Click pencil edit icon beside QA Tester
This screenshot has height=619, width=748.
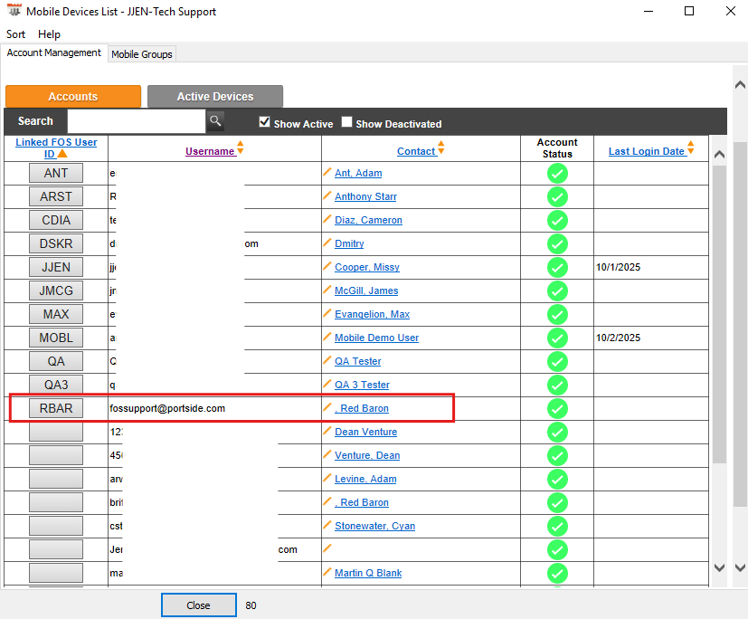tap(327, 360)
